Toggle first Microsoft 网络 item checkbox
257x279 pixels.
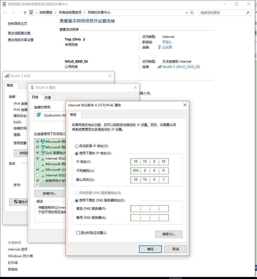click(38, 141)
